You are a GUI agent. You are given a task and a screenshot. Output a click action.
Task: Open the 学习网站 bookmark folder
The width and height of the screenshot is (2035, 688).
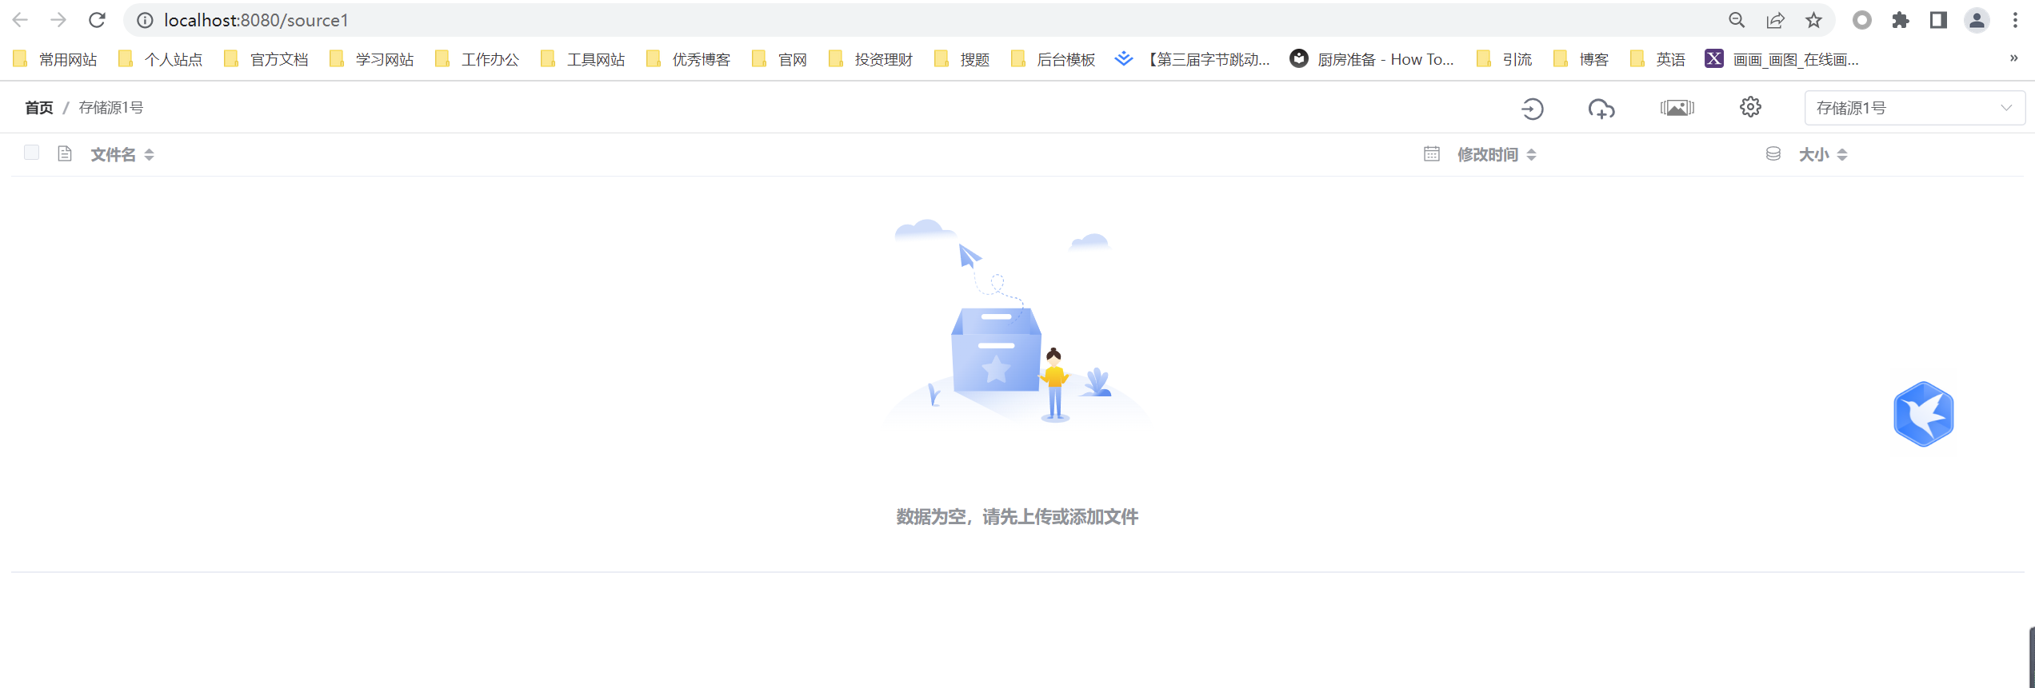pyautogui.click(x=372, y=59)
